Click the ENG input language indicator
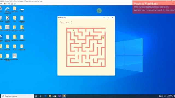Screen dimensions: 175x98 click(165, 96)
